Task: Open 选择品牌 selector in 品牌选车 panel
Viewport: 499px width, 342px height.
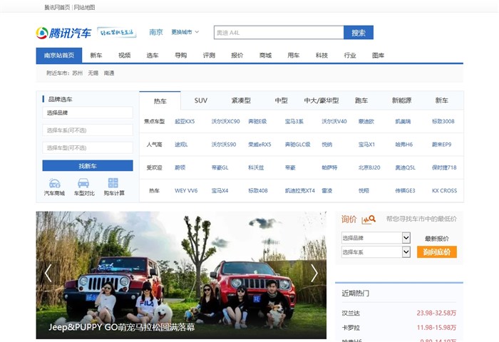Action: (88, 113)
